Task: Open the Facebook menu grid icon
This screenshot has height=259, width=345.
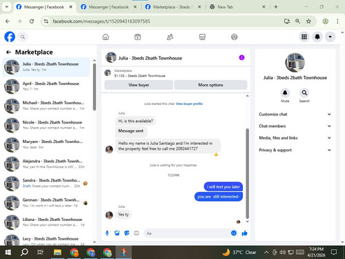Action: pyautogui.click(x=304, y=37)
